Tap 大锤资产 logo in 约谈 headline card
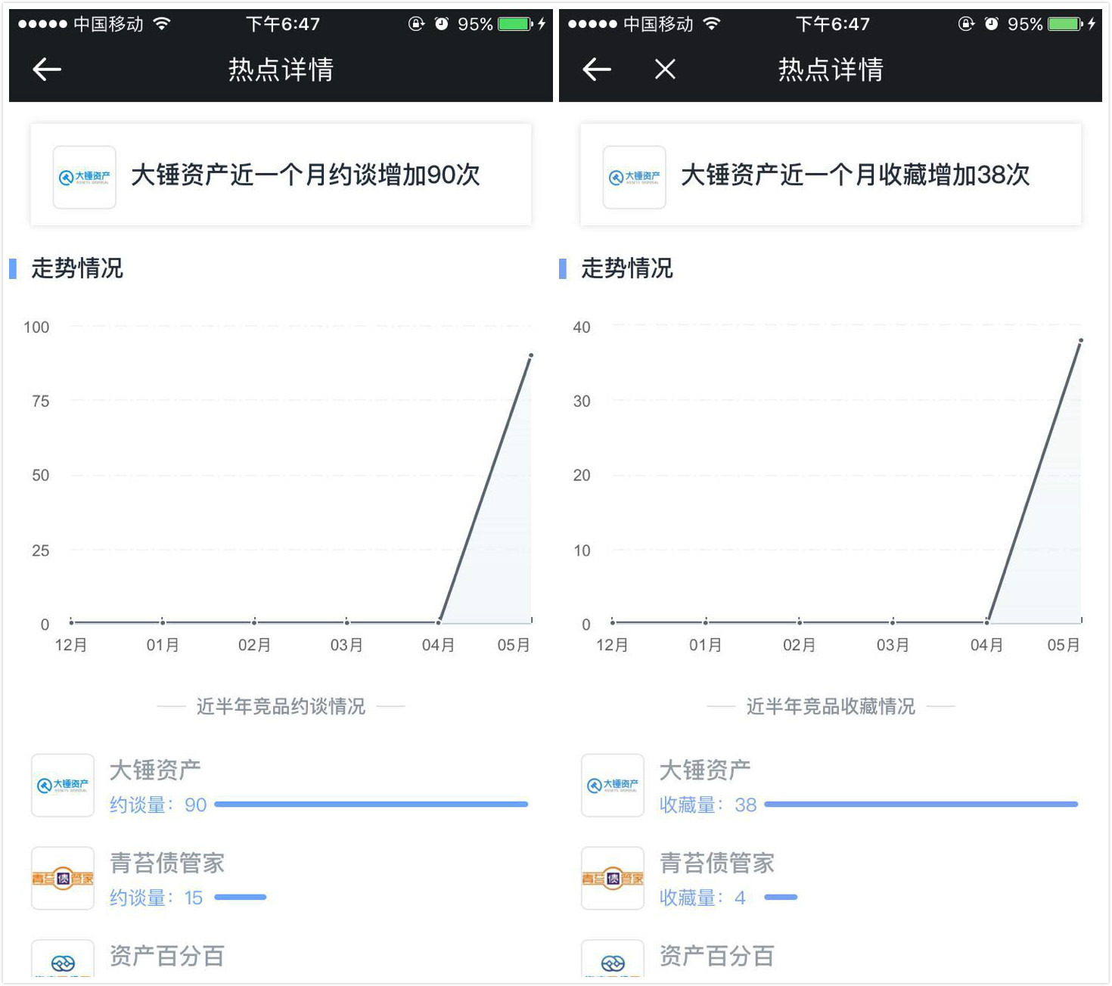Viewport: 1112px width, 986px height. (x=84, y=177)
